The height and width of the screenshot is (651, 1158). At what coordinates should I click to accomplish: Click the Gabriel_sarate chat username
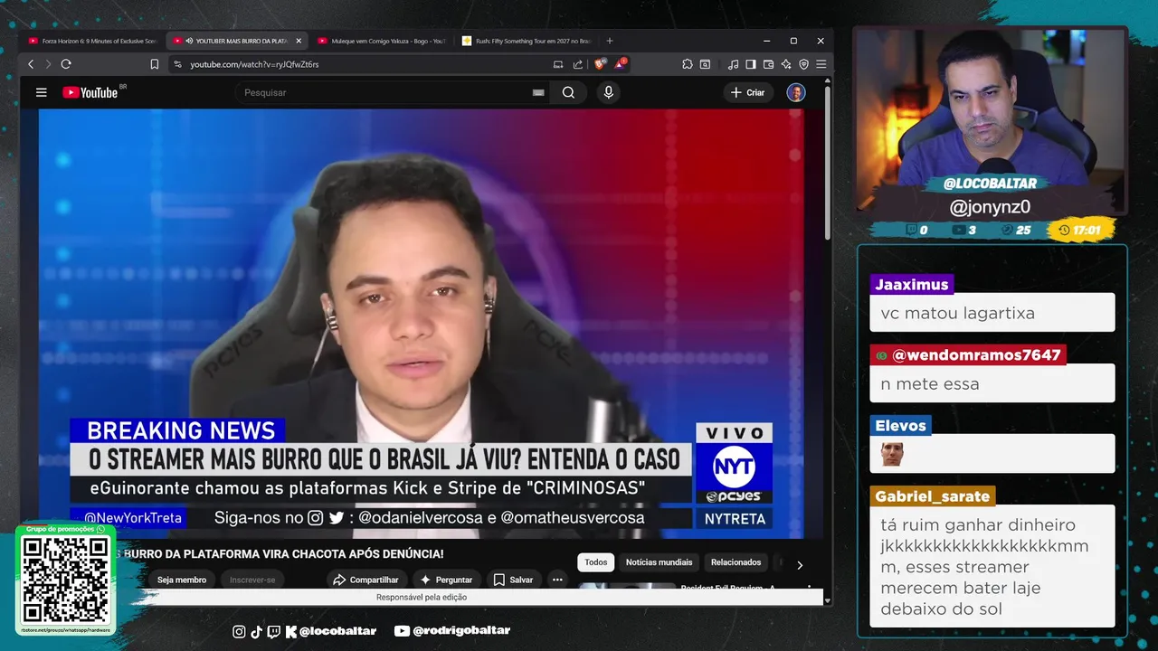pos(932,496)
